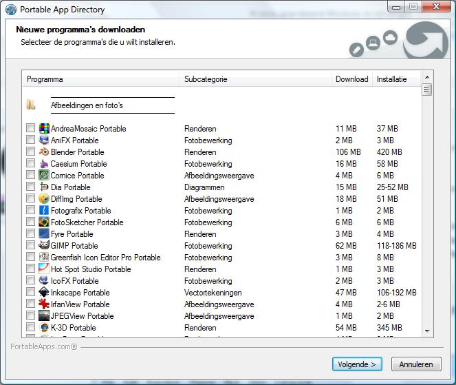456x385 pixels.
Task: Click the scrollbar up arrow
Action: point(427,77)
